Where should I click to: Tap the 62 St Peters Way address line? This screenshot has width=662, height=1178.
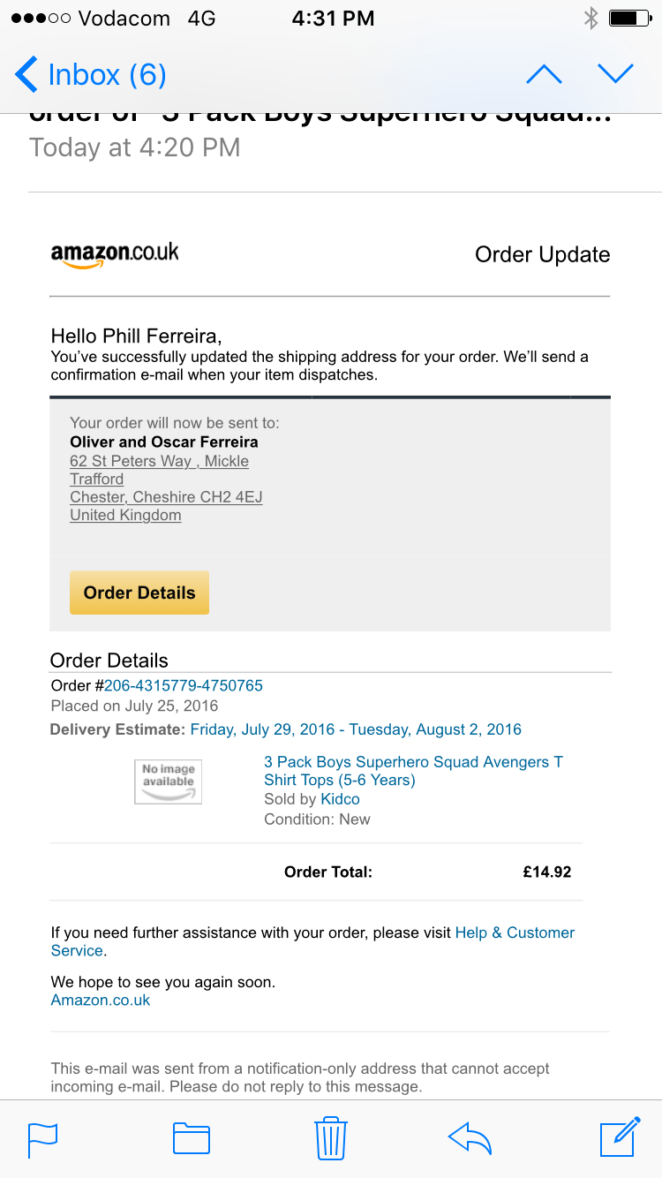[x=159, y=461]
